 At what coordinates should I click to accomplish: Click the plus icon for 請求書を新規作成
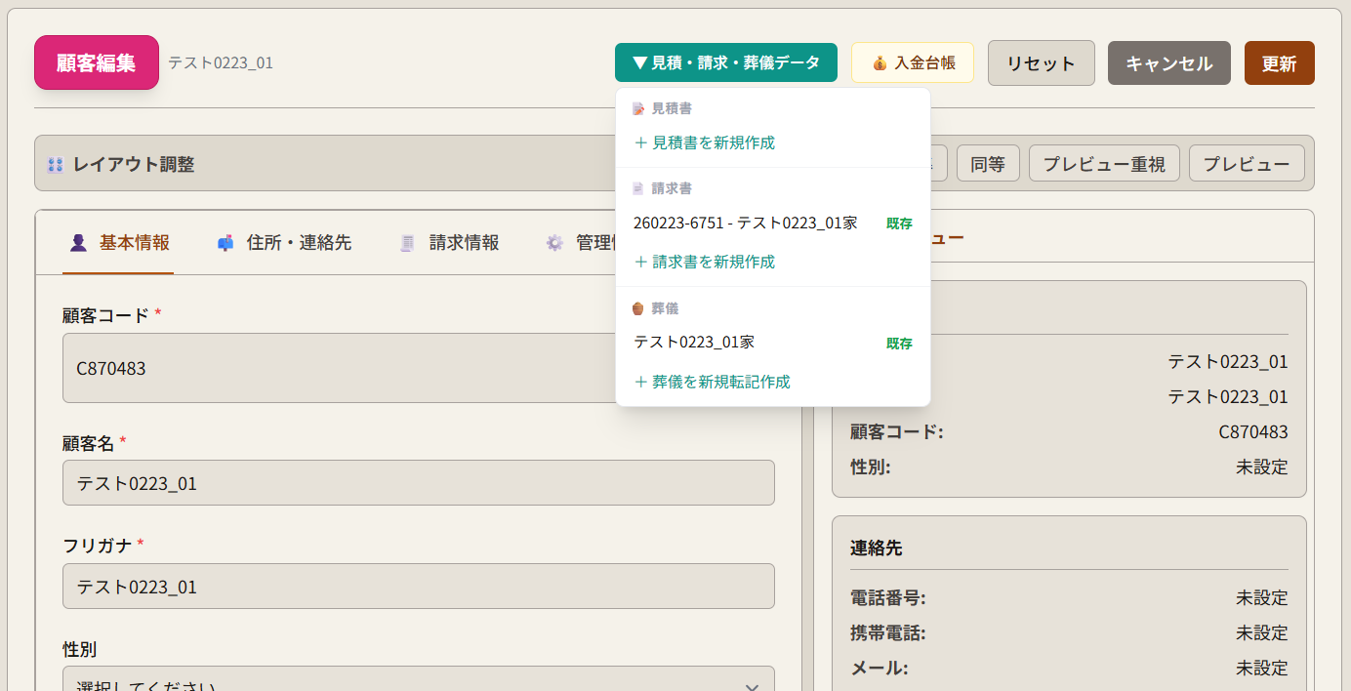641,262
